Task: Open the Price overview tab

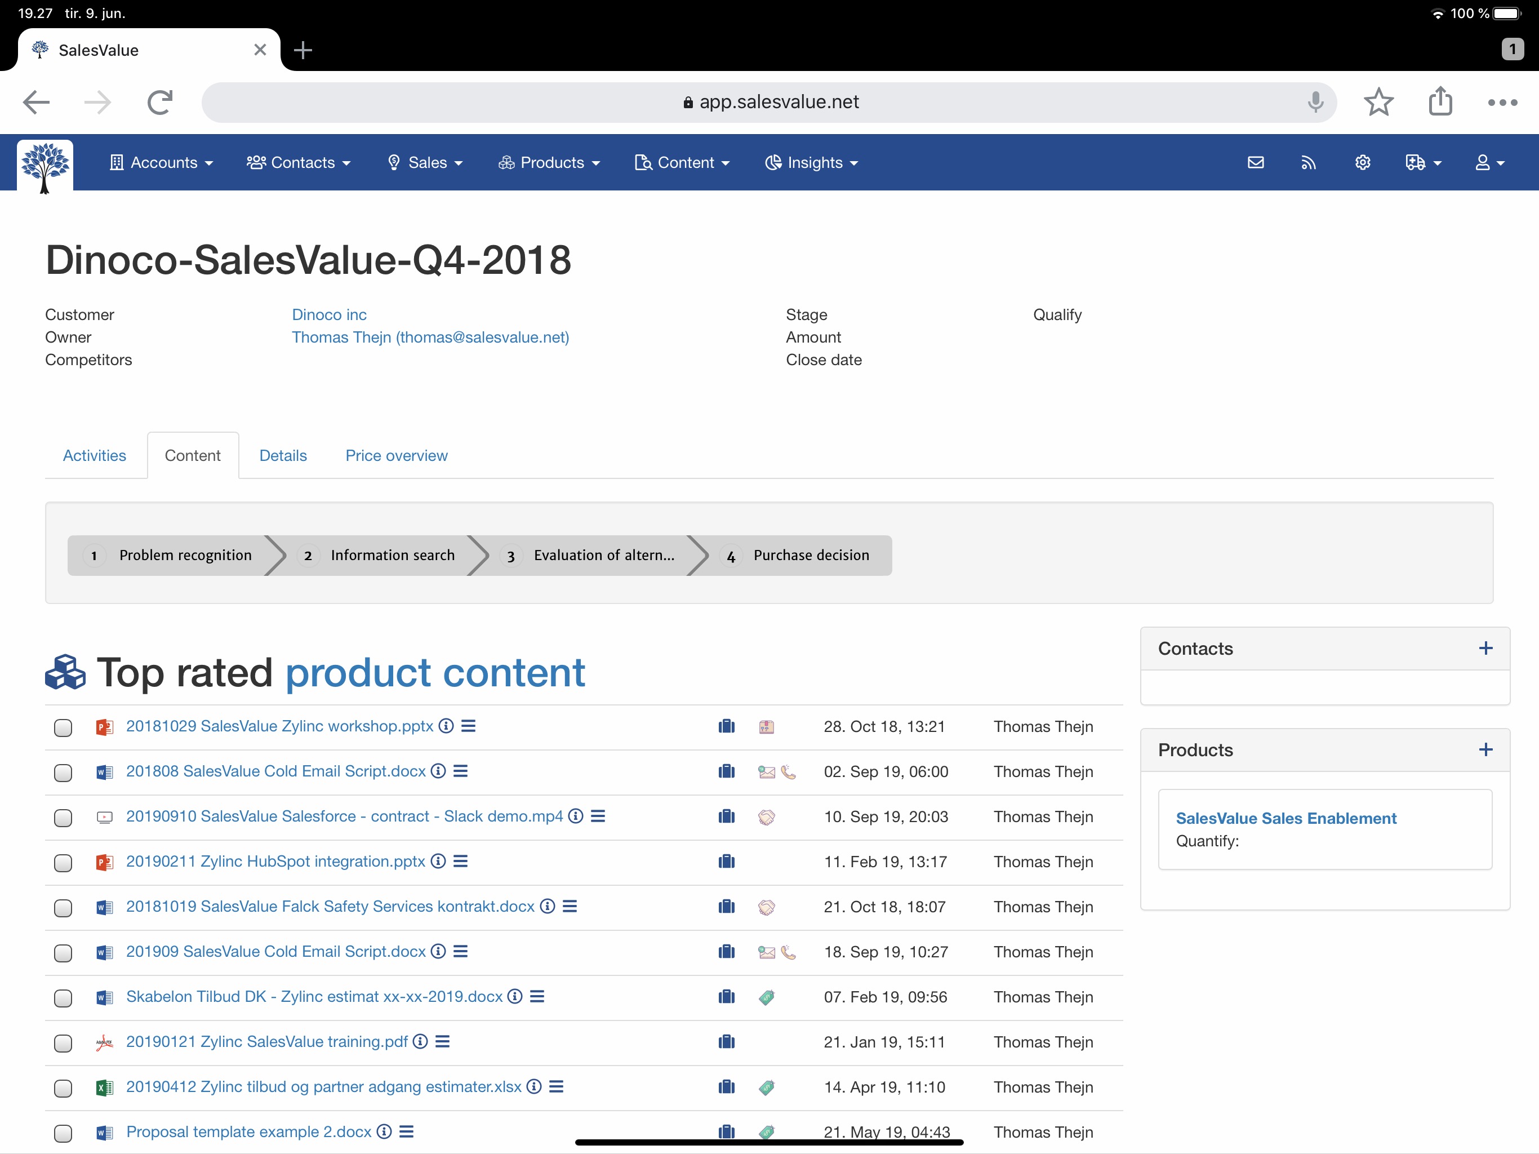Action: tap(396, 455)
